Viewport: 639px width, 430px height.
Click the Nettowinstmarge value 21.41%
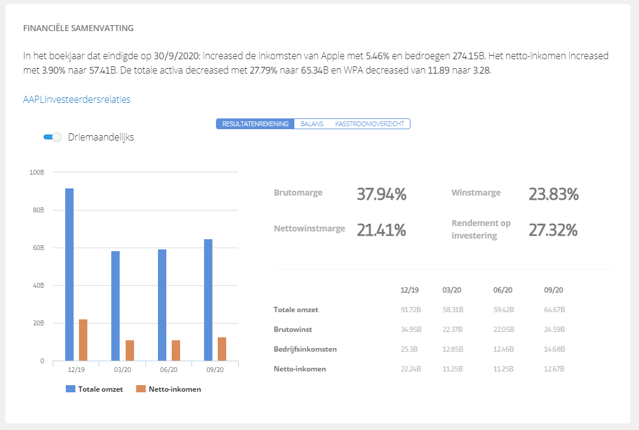(381, 230)
